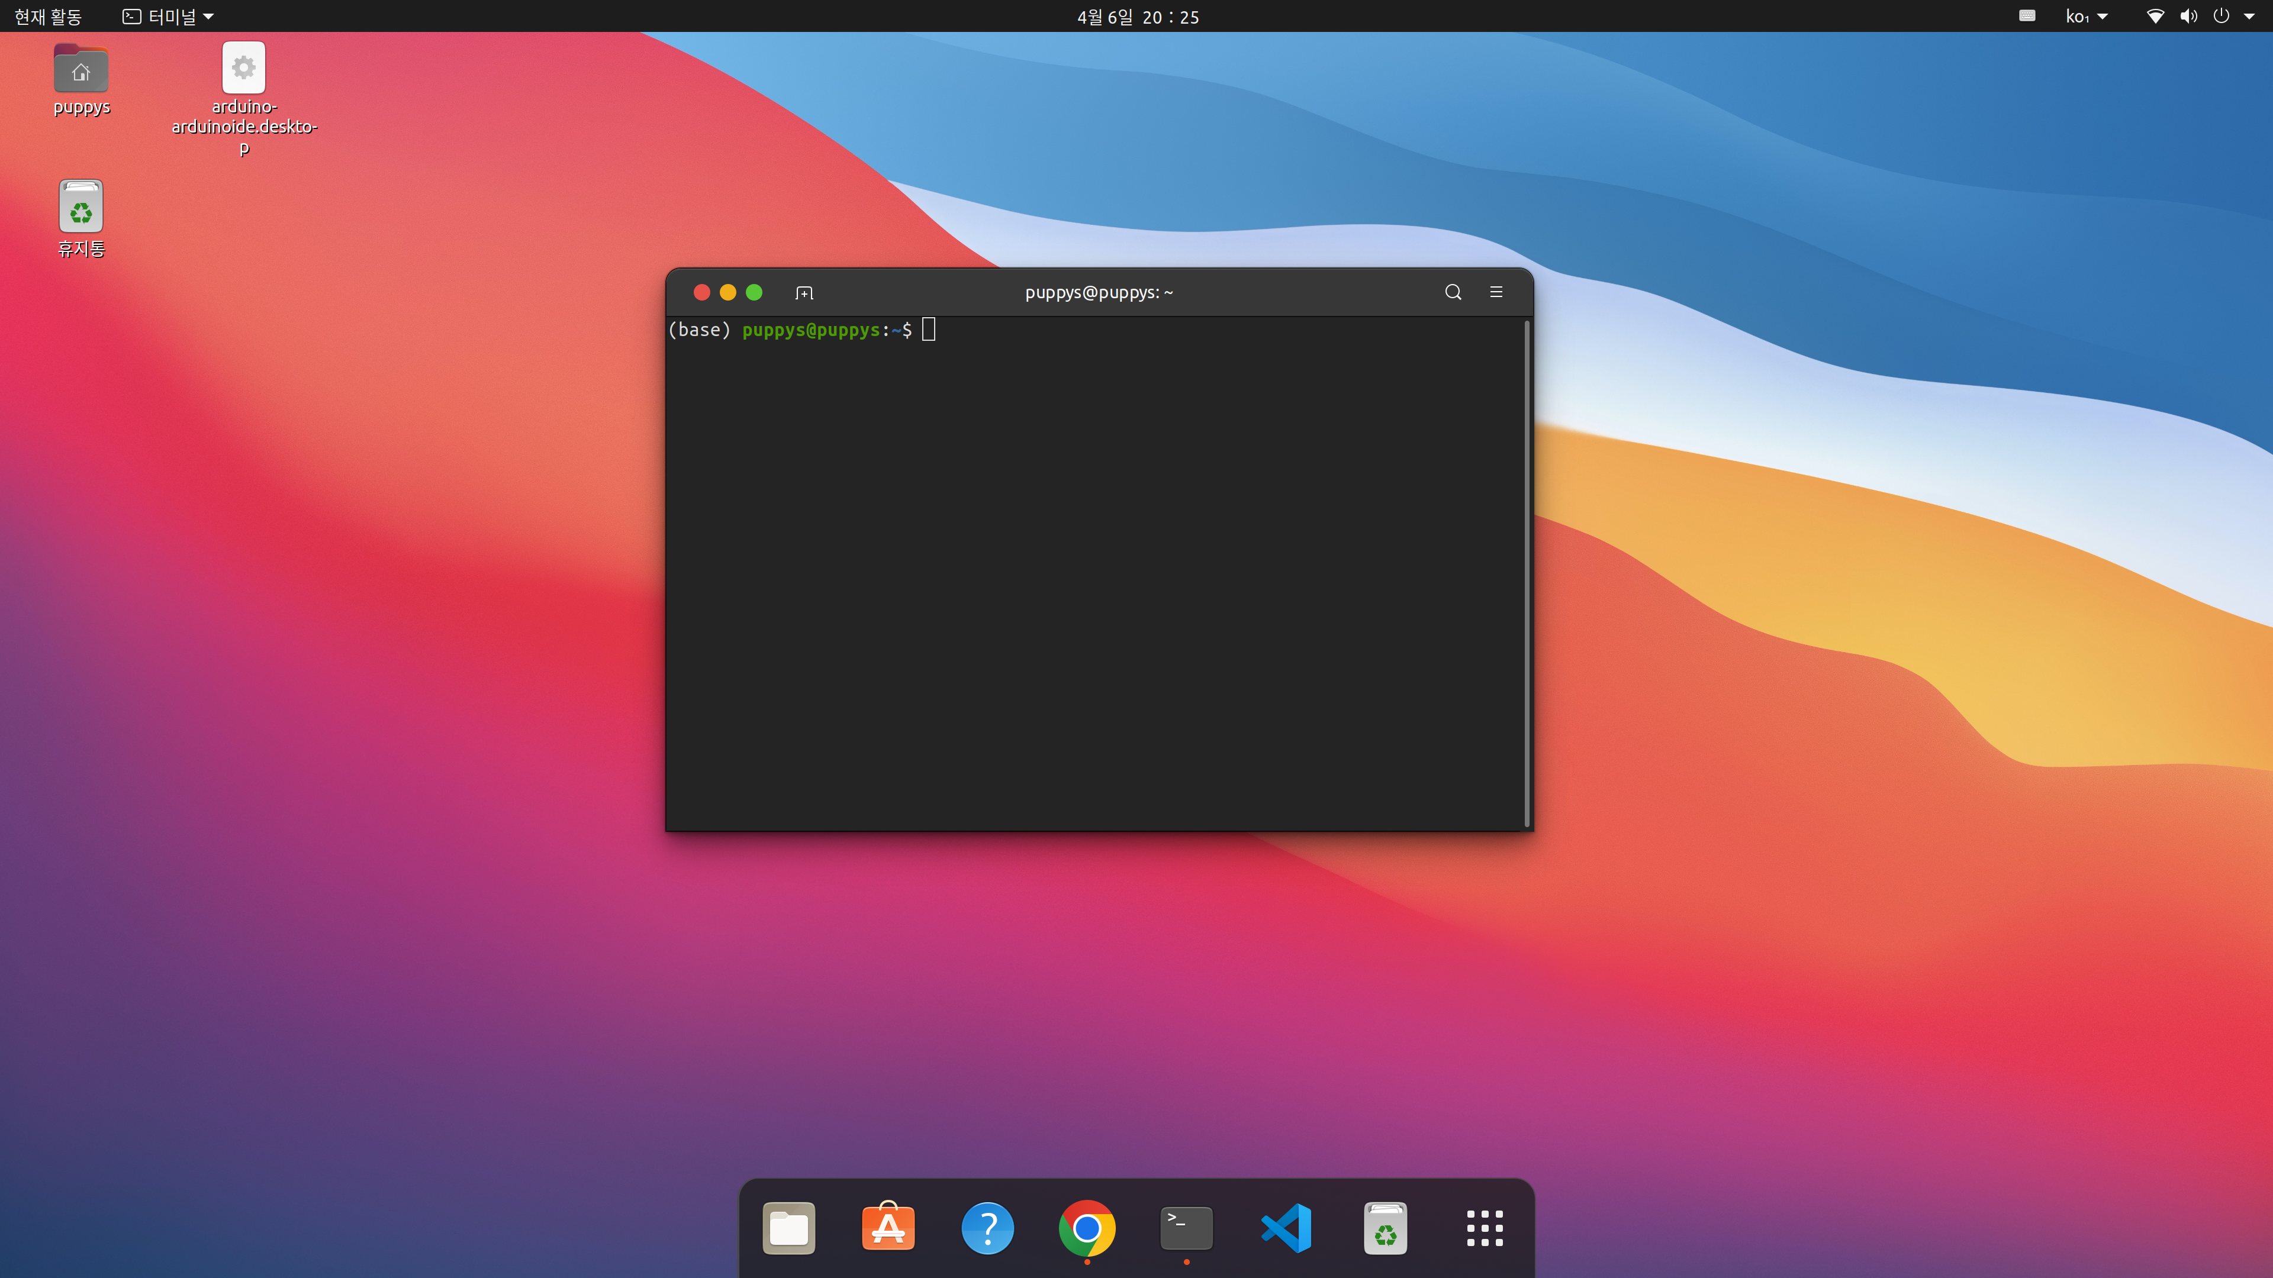Viewport: 2273px width, 1278px height.
Task: Open the terminal hamburger menu
Action: pyautogui.click(x=1496, y=292)
